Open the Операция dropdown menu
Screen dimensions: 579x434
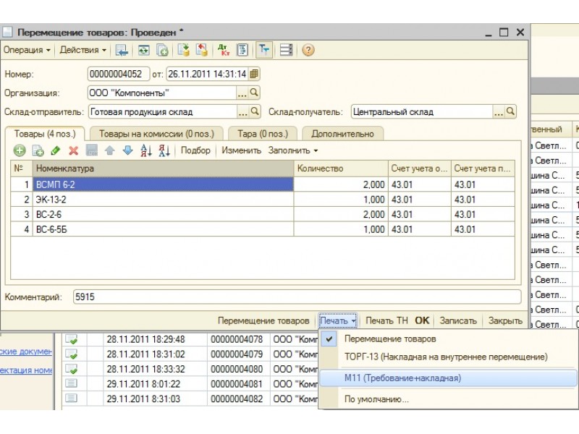pyautogui.click(x=27, y=50)
